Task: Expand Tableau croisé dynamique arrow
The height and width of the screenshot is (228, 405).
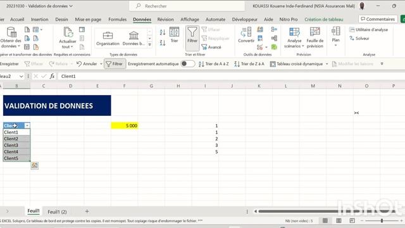Action: [327, 63]
